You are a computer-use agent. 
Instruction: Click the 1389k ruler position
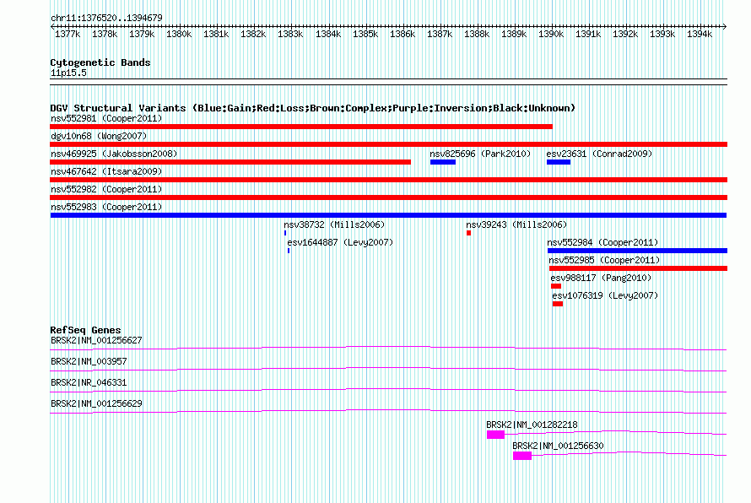pyautogui.click(x=513, y=34)
